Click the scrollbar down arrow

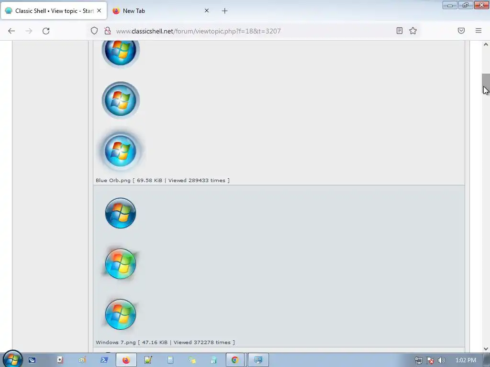click(x=486, y=349)
